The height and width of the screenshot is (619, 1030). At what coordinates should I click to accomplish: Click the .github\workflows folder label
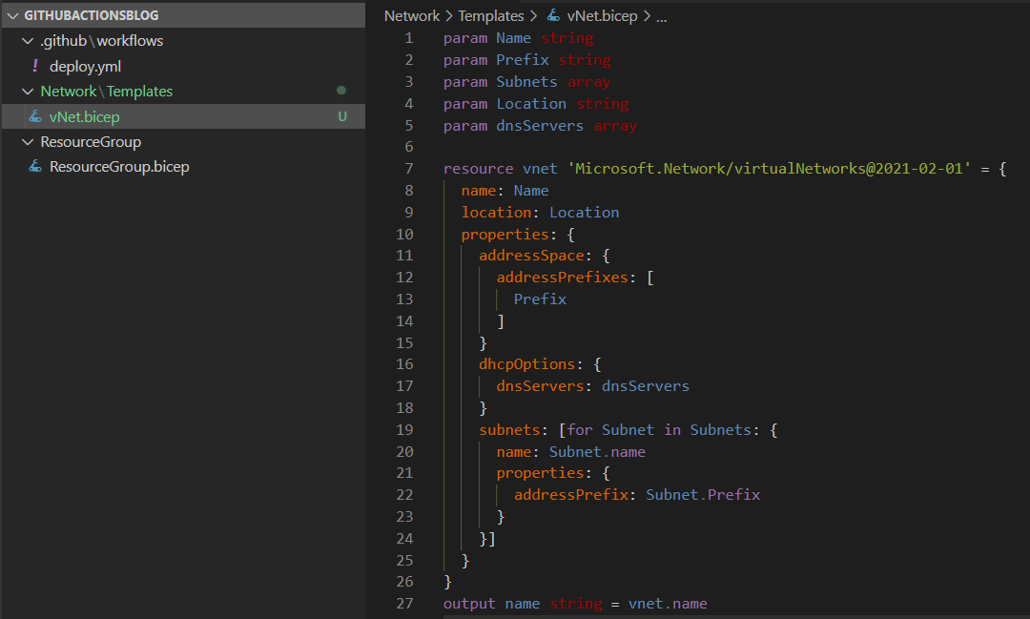102,41
